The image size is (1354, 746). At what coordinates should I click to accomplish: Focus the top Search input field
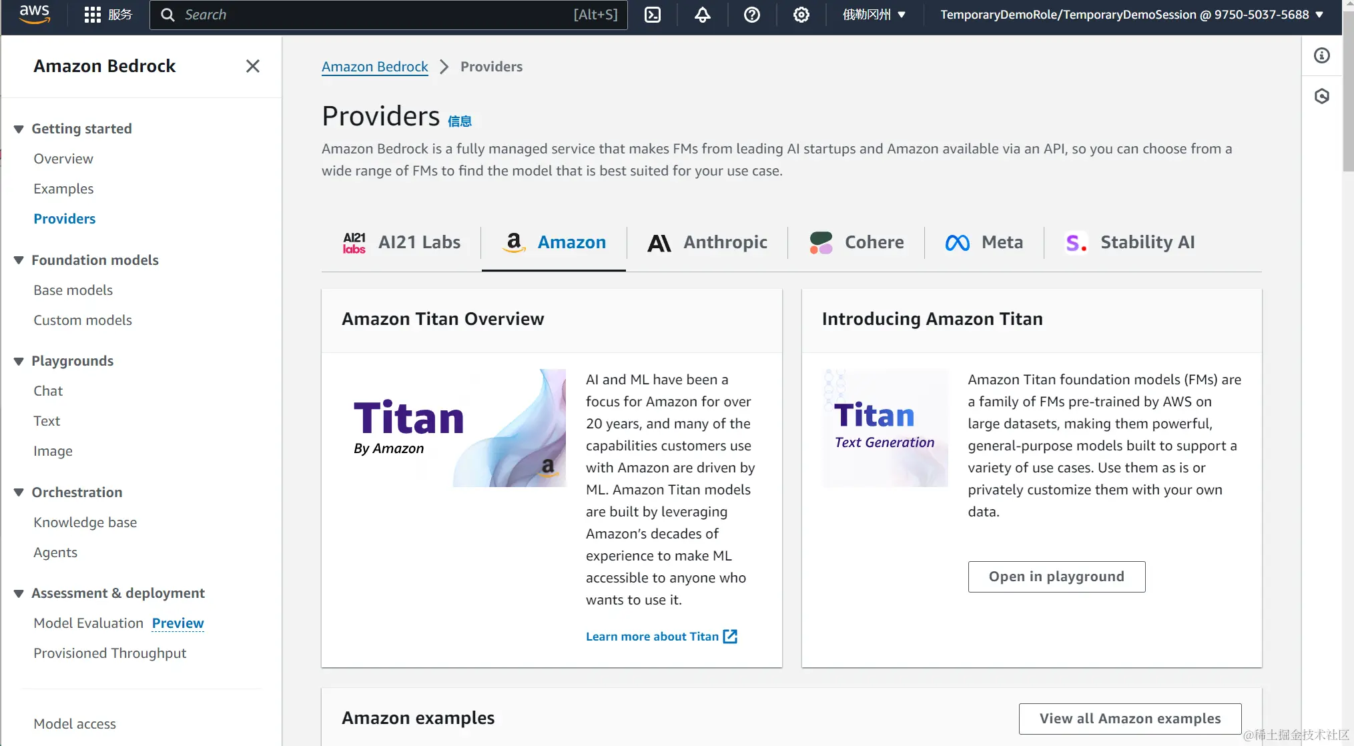388,15
